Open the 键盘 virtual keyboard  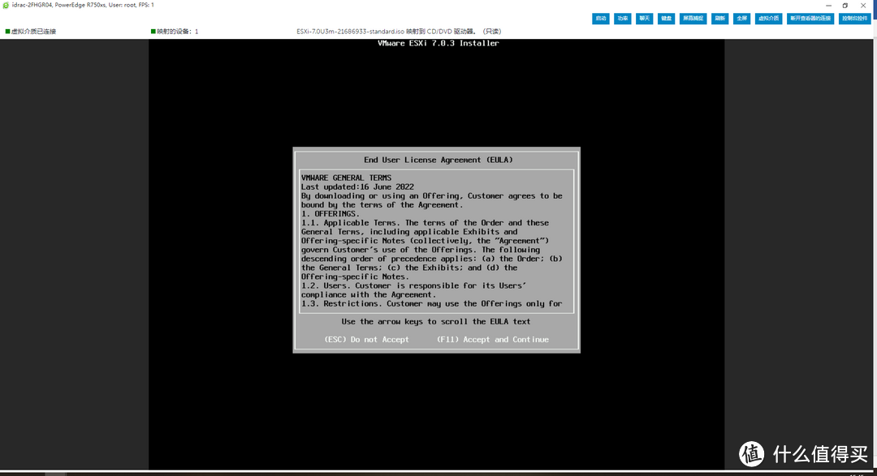coord(666,19)
